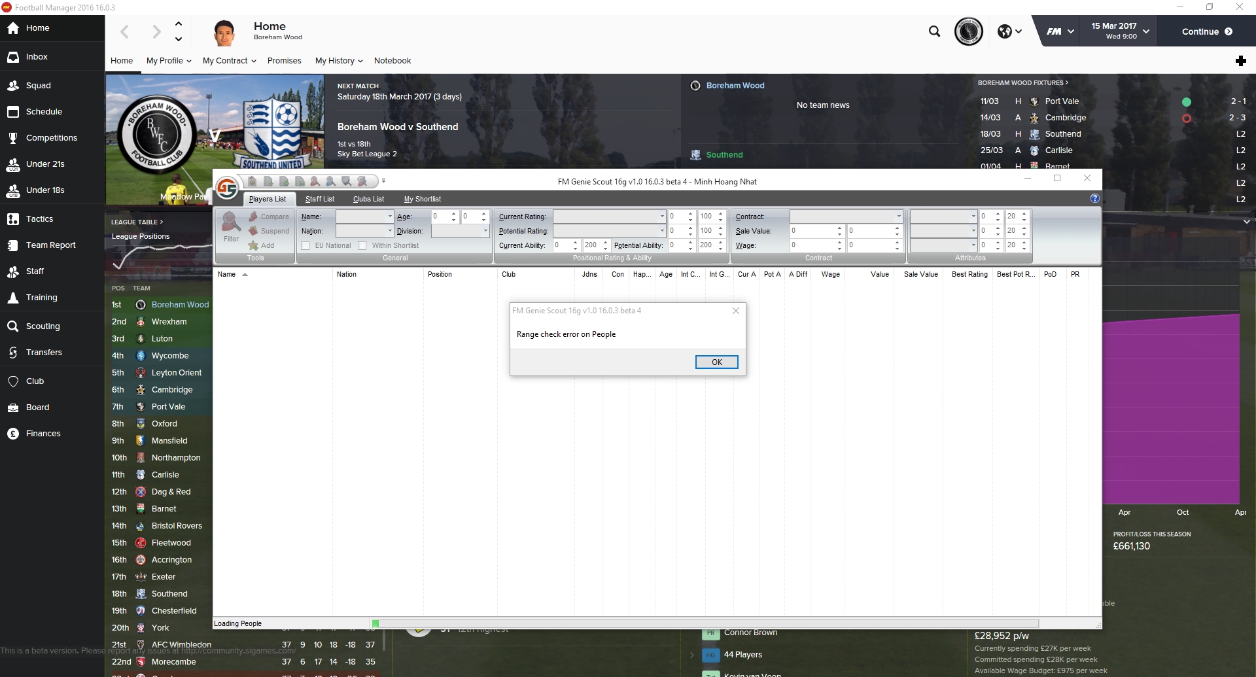
Task: Open Schedule in the sidebar
Action: coord(52,112)
